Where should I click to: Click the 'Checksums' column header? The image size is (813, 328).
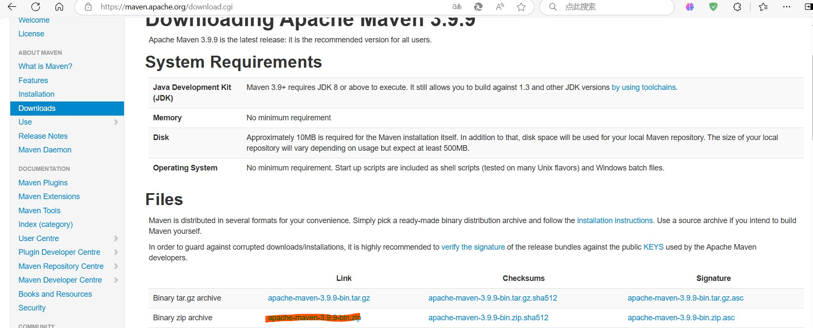524,278
